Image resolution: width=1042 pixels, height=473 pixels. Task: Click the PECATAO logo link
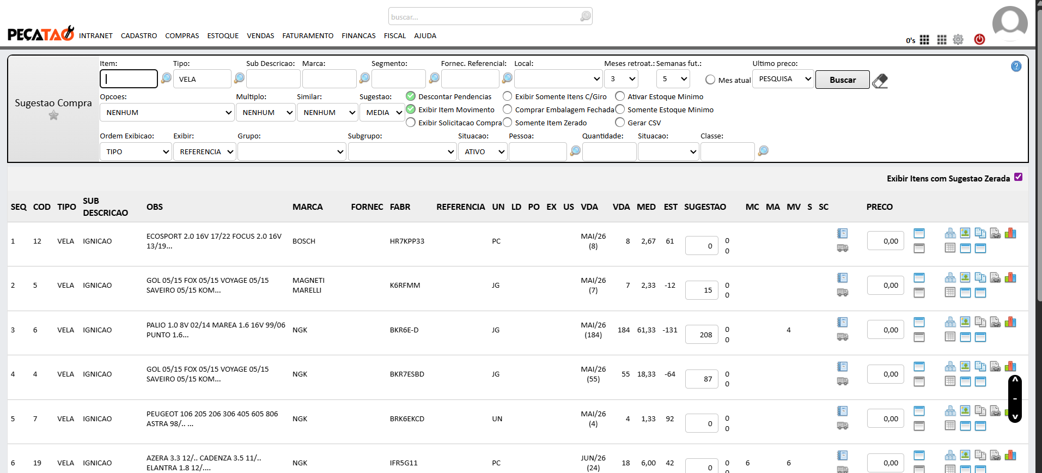(41, 34)
